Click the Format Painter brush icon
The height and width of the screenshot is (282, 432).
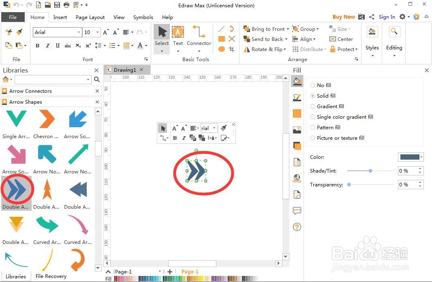(x=19, y=32)
